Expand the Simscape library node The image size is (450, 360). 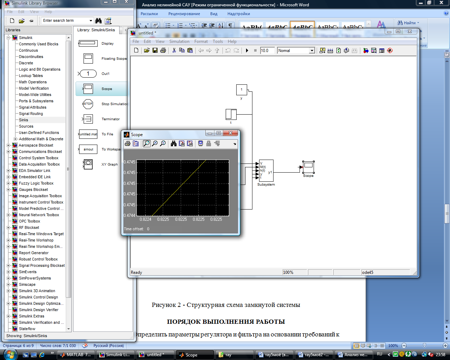tap(9, 284)
